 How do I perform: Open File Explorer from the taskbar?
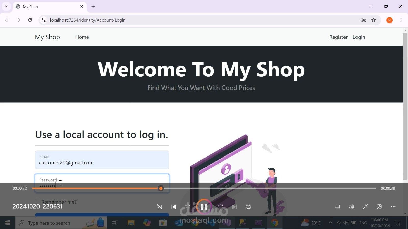131,223
